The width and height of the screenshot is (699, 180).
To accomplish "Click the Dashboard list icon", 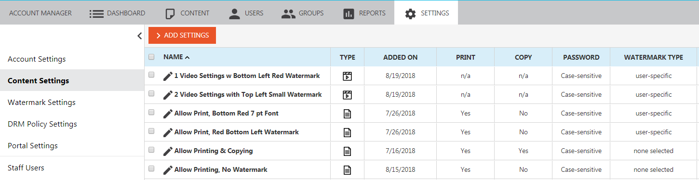I will click(97, 13).
